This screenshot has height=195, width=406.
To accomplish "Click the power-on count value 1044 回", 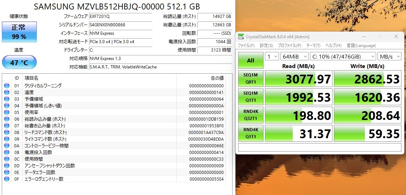I will pos(215,42).
